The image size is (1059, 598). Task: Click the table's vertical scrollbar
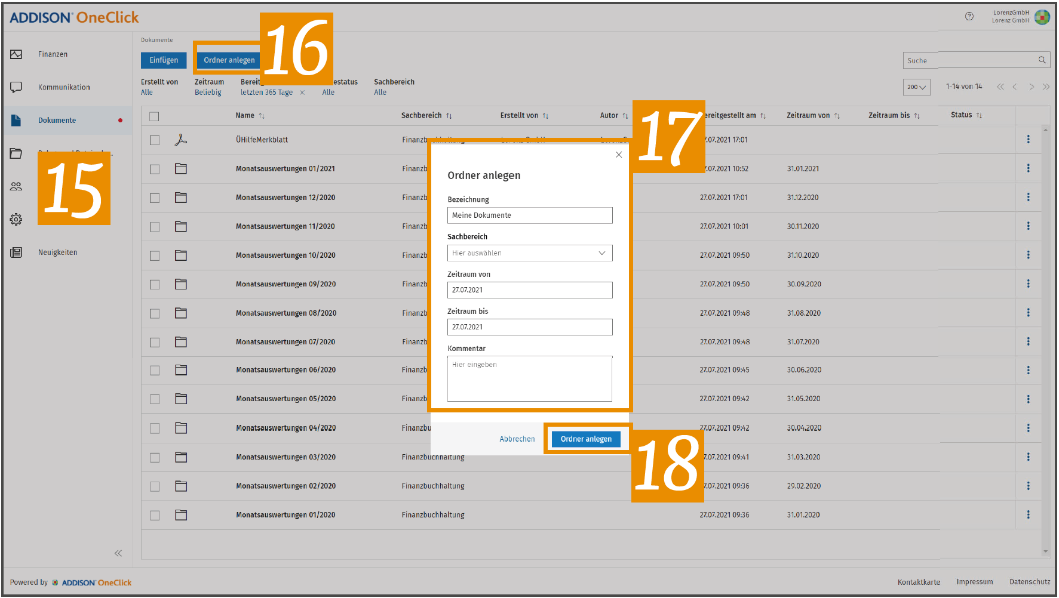coord(1045,340)
